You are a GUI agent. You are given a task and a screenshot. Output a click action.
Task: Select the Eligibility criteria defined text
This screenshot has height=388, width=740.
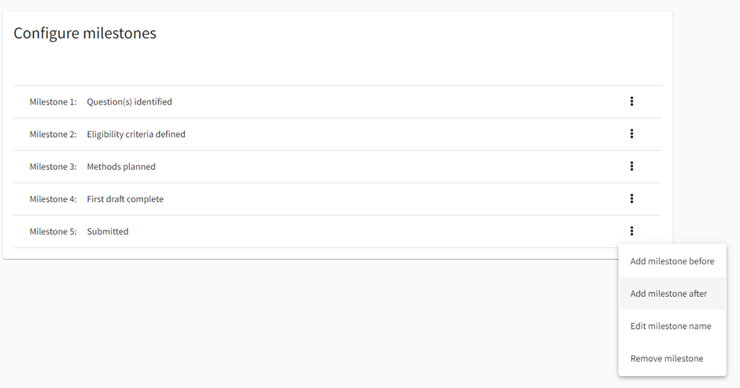click(136, 135)
